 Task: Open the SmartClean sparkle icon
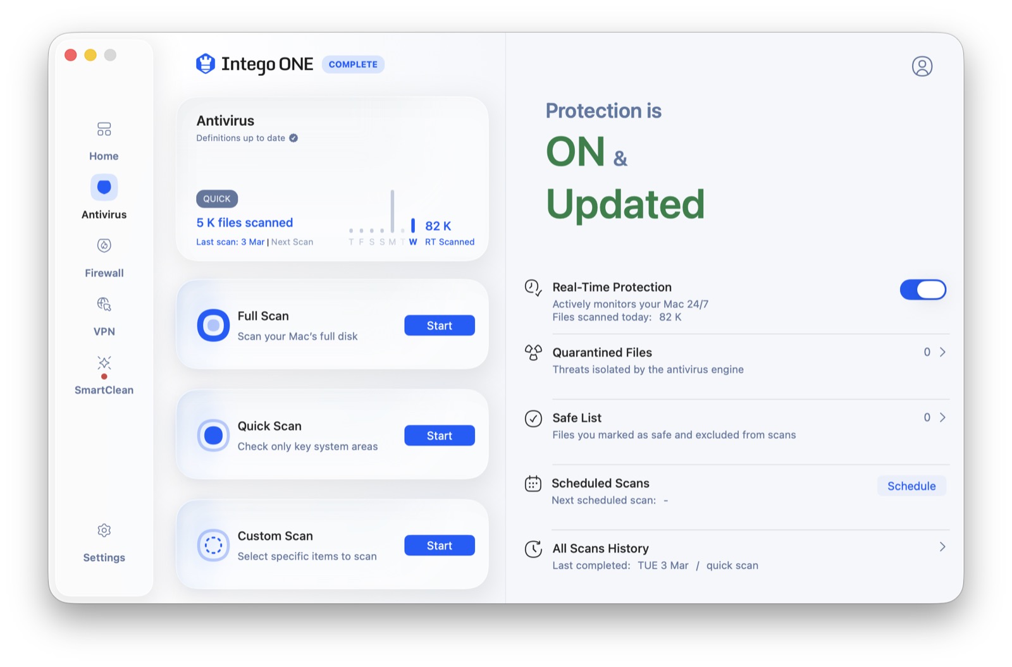coord(104,363)
